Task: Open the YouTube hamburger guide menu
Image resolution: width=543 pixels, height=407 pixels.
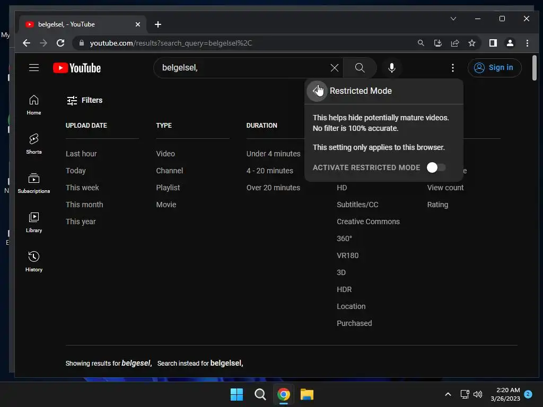Action: 34,67
